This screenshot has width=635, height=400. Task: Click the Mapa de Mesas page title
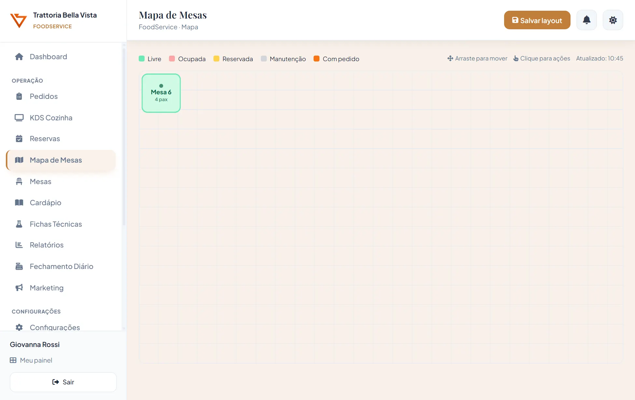[173, 15]
